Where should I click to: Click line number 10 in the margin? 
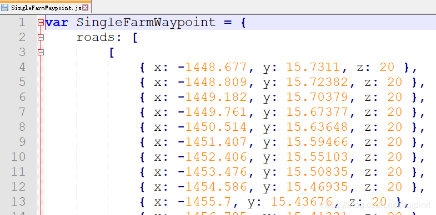(18, 157)
